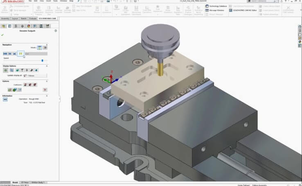Toggle the first Collisions check button
Screen dimensions: 302x186
coord(25,85)
